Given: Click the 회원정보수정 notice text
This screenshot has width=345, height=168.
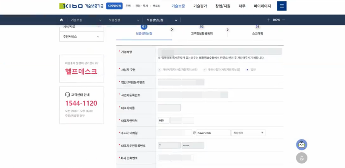Looking at the screenshot, I should 207,58.
